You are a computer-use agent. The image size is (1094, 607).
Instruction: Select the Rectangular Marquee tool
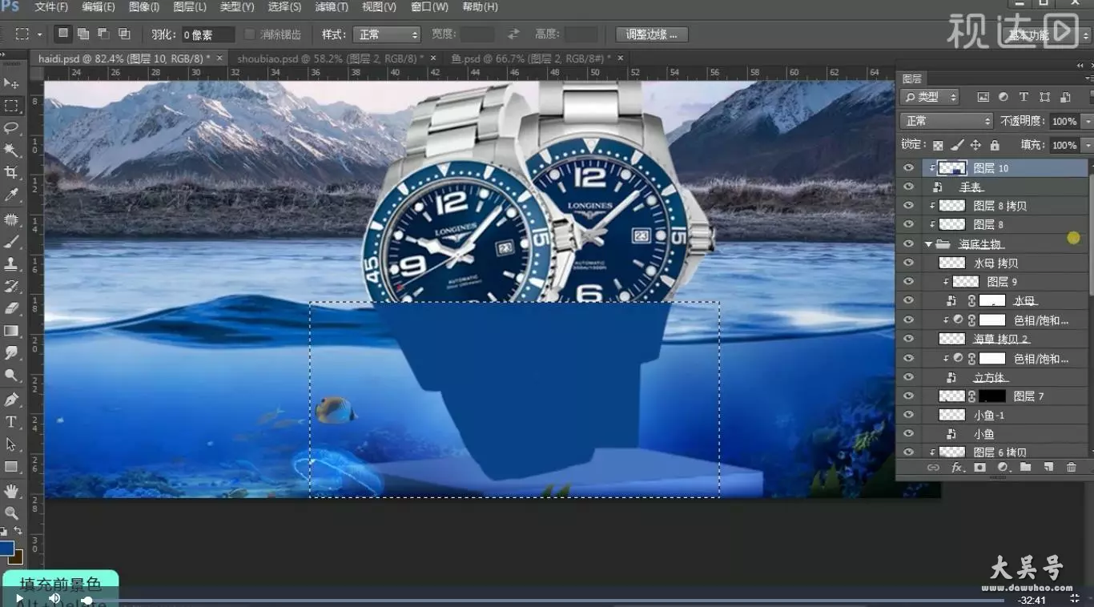click(11, 106)
